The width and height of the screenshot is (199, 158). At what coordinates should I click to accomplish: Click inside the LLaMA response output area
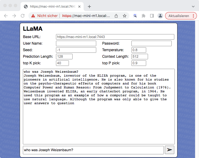coord(99,107)
